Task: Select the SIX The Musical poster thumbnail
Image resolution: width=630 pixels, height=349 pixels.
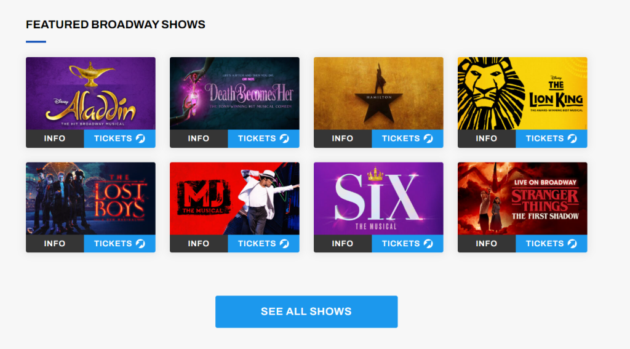Action: (378, 198)
